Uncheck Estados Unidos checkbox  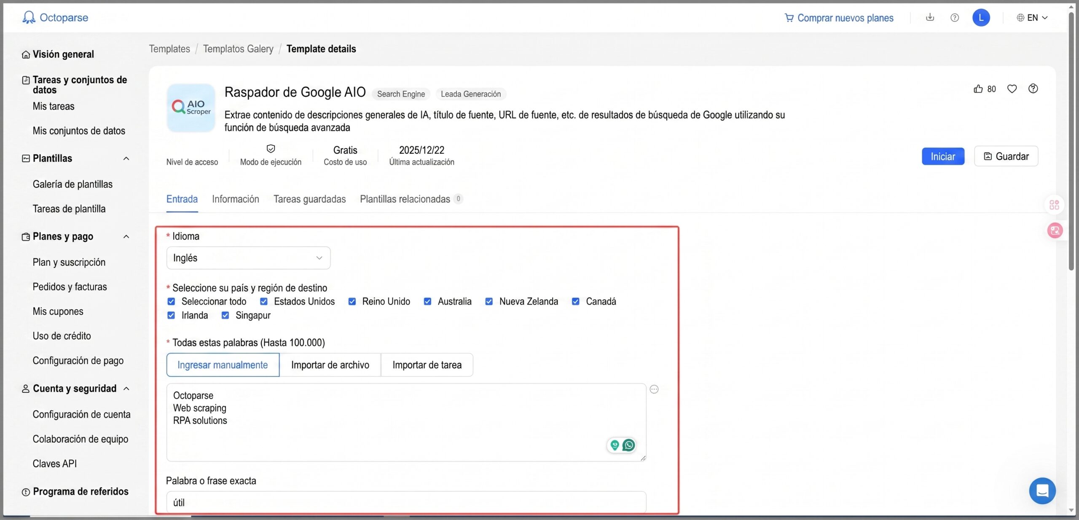click(263, 301)
